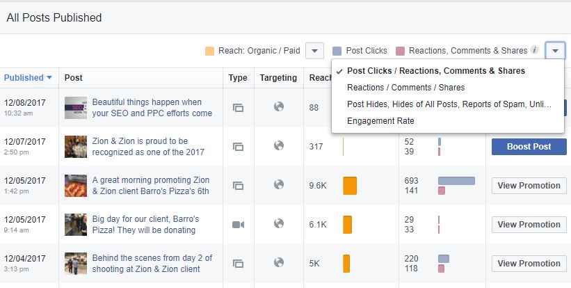Click the globe targeting icon for Barro's Pizza's 6th post
This screenshot has height=288, width=571.
(x=279, y=185)
